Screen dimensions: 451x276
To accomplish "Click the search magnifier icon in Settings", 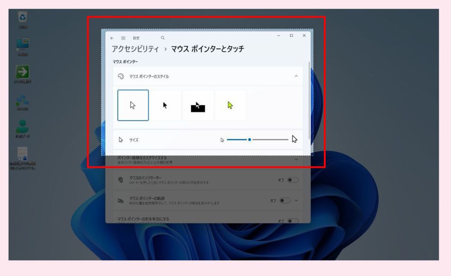I will pos(163,38).
